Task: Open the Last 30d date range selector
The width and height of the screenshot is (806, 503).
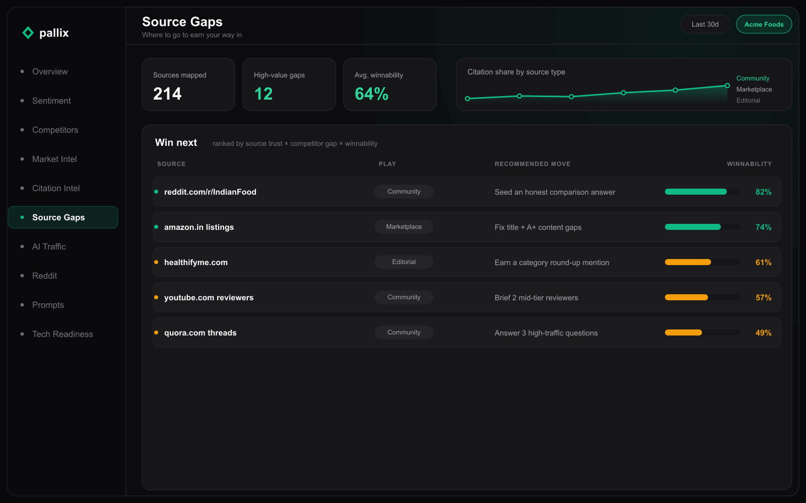Action: [705, 24]
